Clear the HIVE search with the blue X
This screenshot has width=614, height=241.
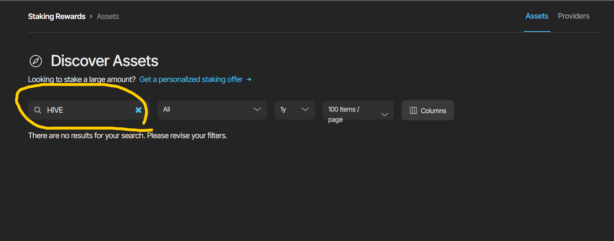[x=139, y=110]
